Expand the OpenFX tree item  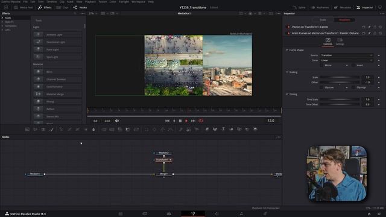[2, 22]
